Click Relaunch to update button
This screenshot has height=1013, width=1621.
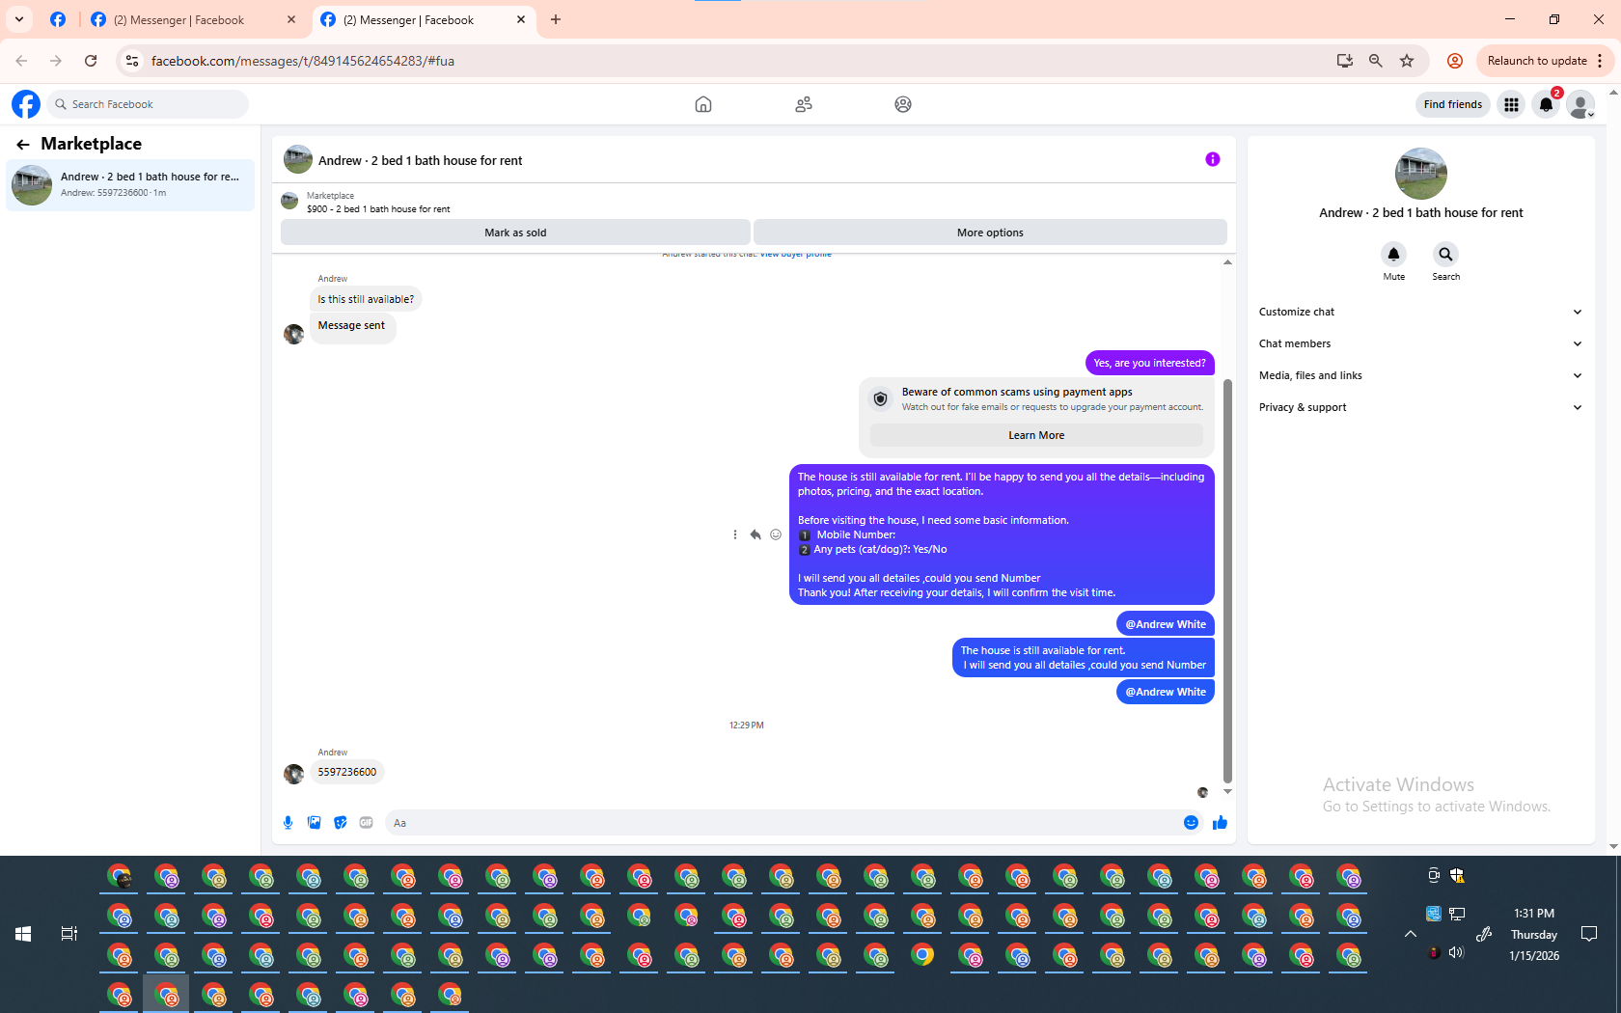[x=1537, y=61]
